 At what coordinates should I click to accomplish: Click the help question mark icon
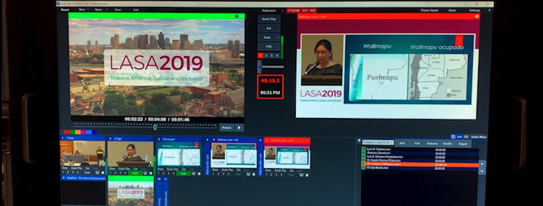489,11
